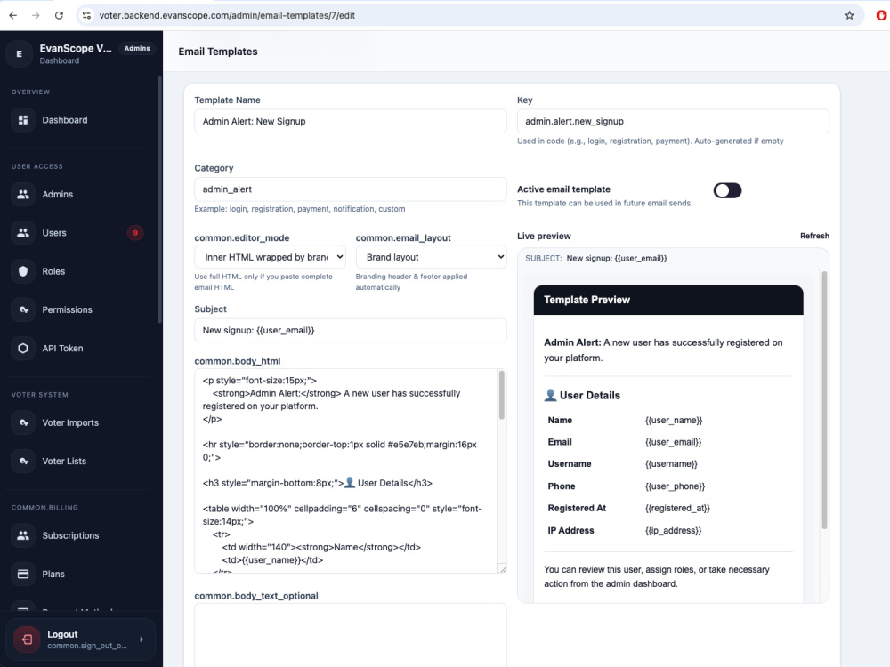Click the Email Templates page heading
The height and width of the screenshot is (667, 890).
point(218,52)
